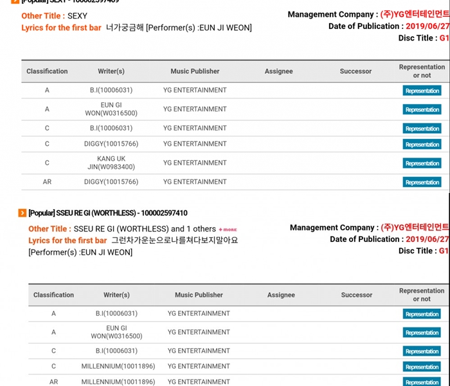This screenshot has width=450, height=386.
Task: Click Representation for the SEXY row A EUN GI WON
Action: [x=422, y=109]
